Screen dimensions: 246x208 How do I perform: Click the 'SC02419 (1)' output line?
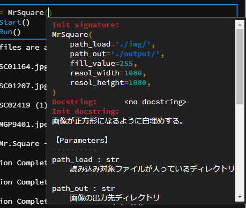click(24, 105)
